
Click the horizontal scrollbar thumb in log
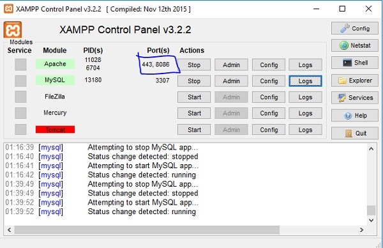coord(147,230)
